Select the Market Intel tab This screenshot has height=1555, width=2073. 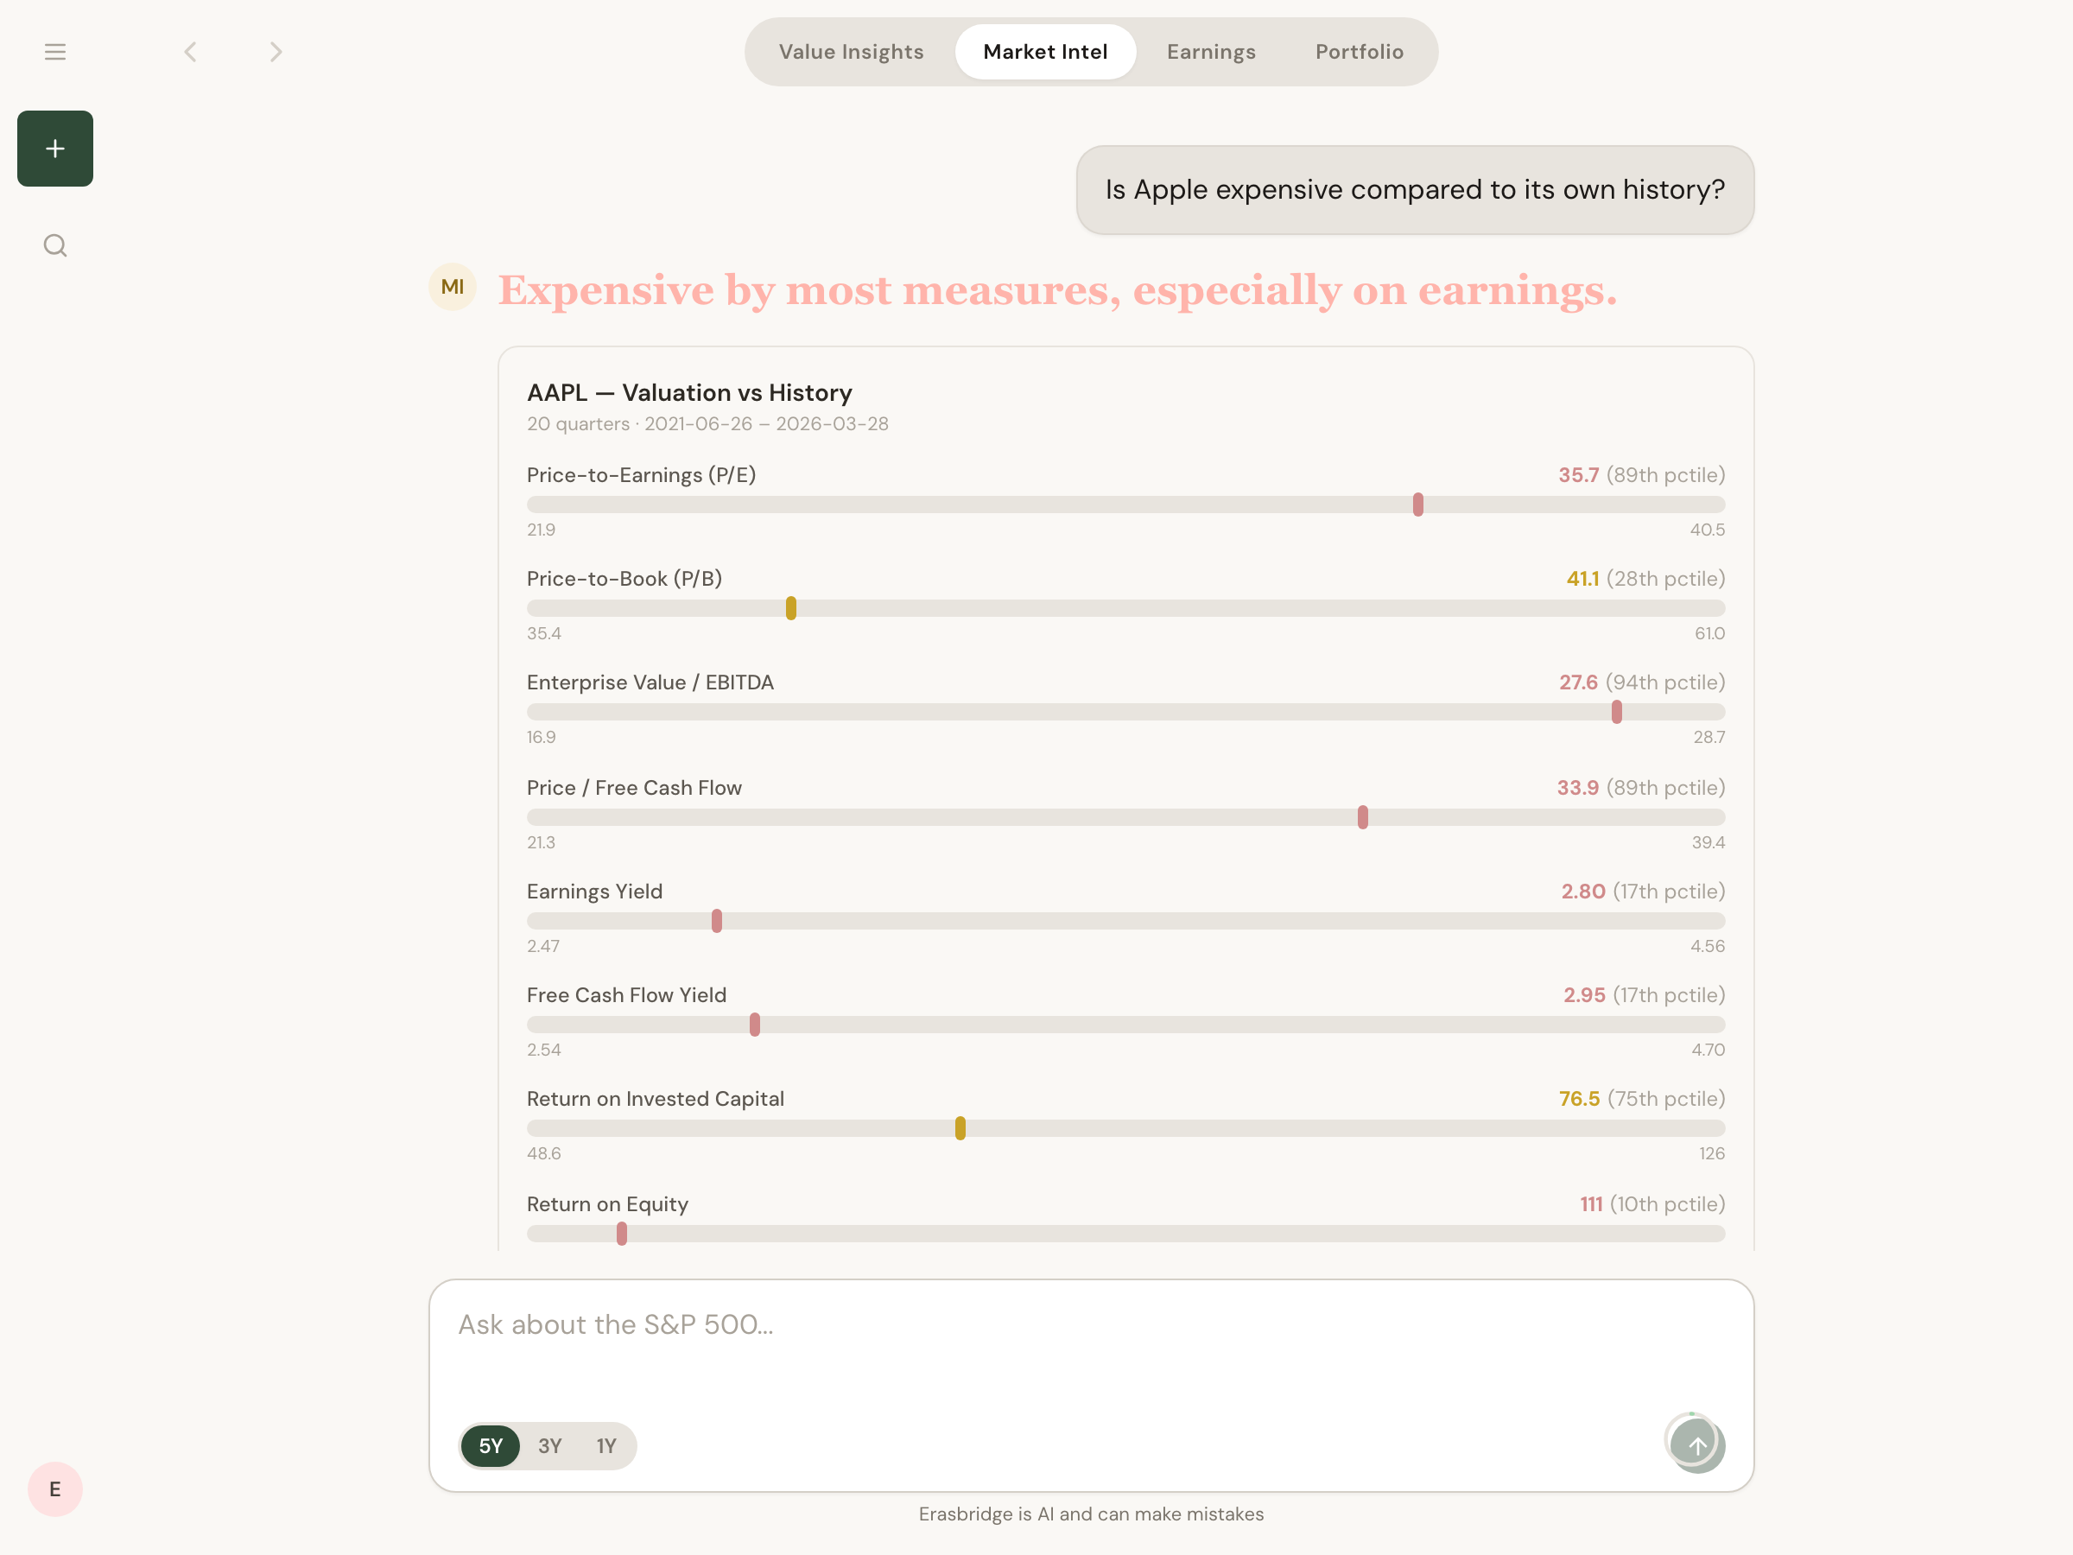pyautogui.click(x=1045, y=52)
